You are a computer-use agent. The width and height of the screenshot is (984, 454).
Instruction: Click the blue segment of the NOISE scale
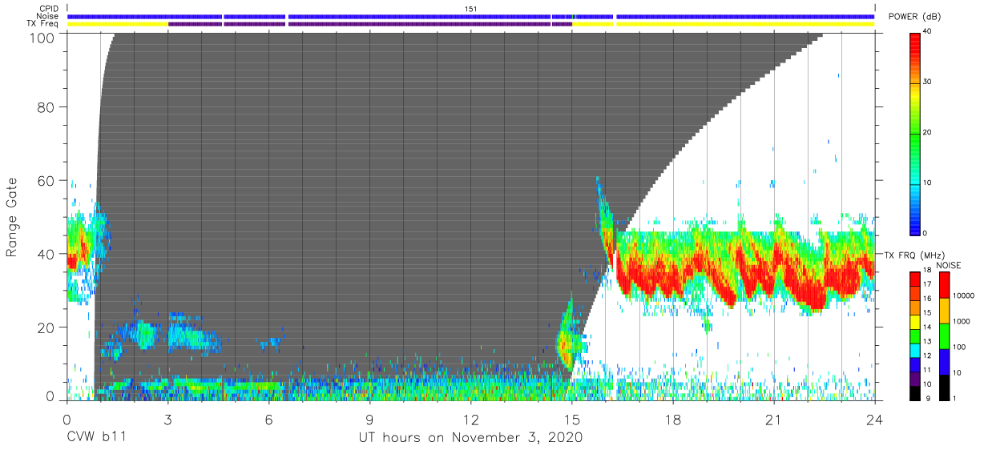click(x=944, y=360)
